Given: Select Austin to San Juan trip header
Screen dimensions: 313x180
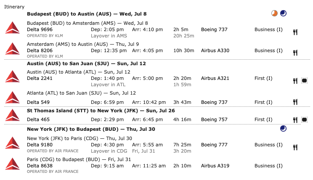Looking at the screenshot, I should pyautogui.click(x=86, y=64).
